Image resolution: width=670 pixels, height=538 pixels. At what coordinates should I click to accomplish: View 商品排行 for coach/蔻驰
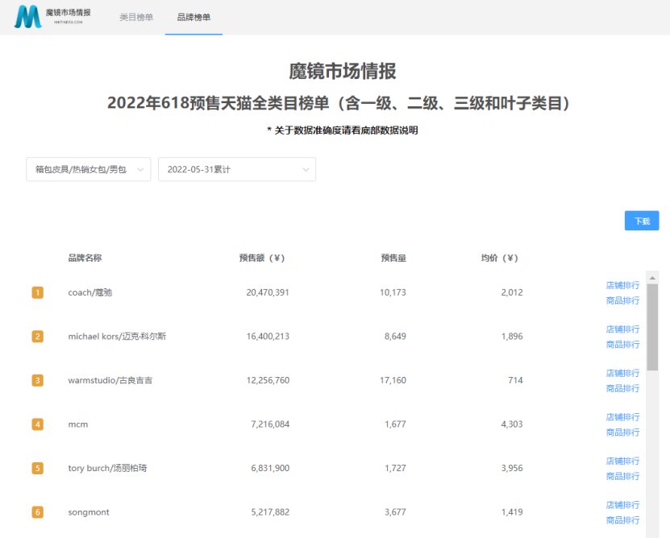pos(622,300)
